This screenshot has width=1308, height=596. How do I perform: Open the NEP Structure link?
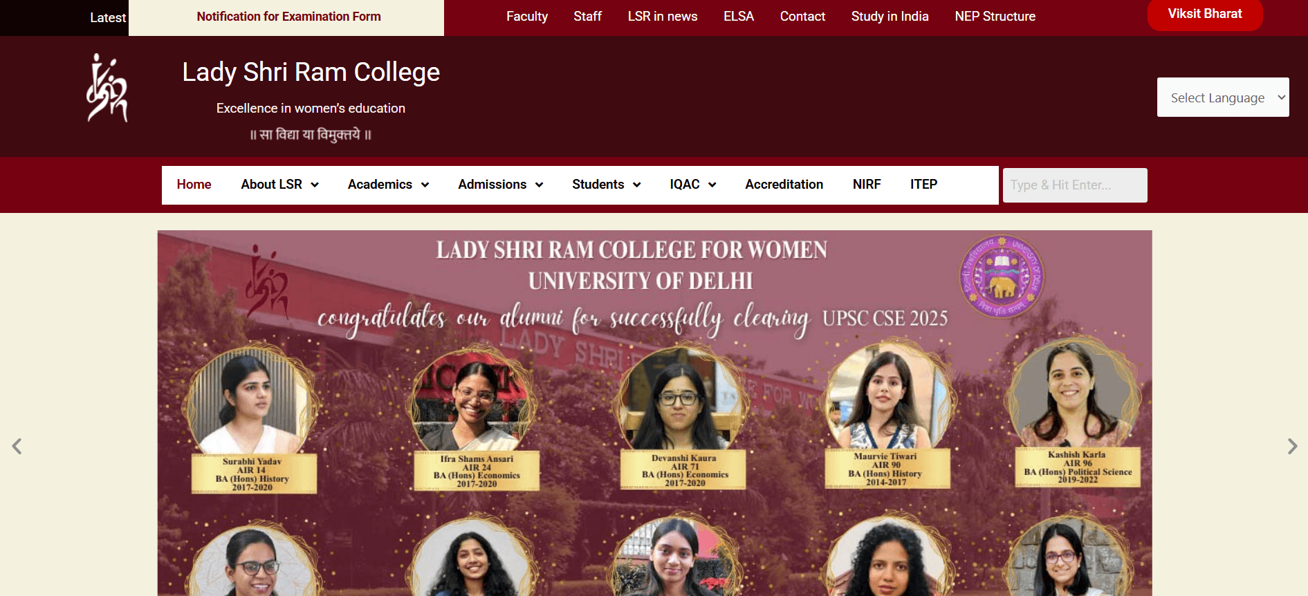995,17
